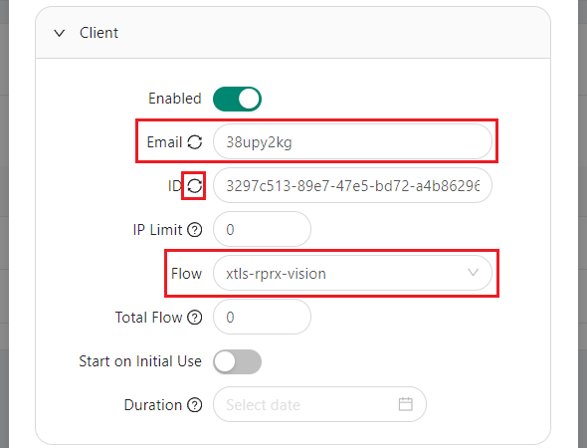Select the xtls-rprx-vision Flow combo box
587x448 pixels.
point(352,273)
